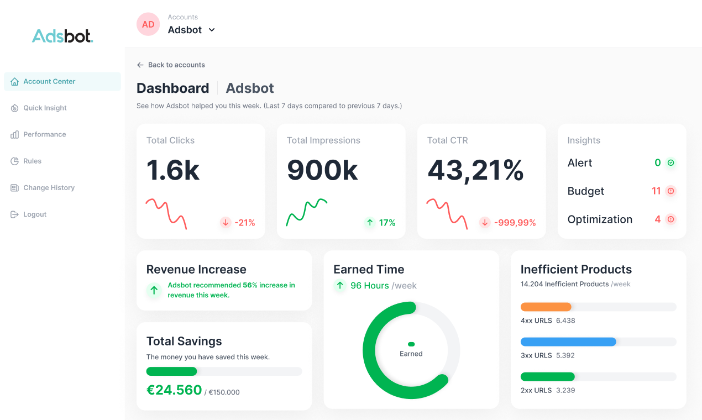
Task: Click the Total Savings green progress bar
Action: pos(171,371)
